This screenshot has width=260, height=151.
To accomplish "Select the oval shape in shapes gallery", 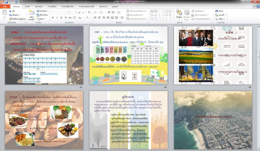I will (x=170, y=11).
